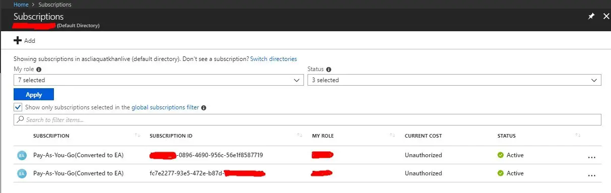
Task: Expand the Status 3 selected dropdown
Action: (454, 80)
